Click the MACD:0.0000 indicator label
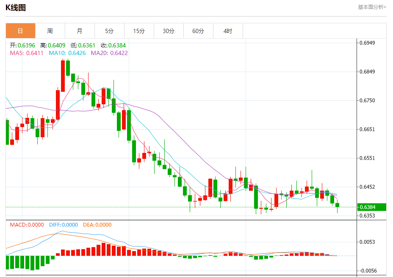The image size is (393, 277). (x=27, y=225)
